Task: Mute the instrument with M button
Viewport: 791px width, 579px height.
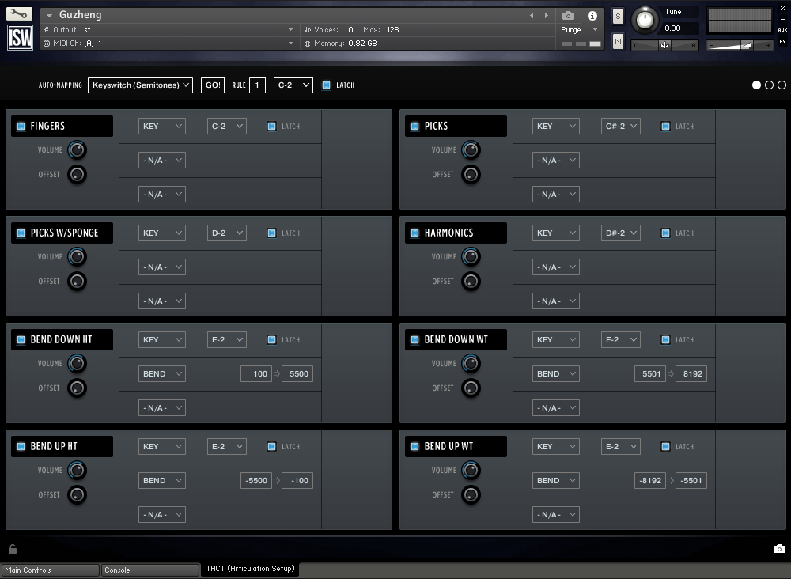Action: 618,41
